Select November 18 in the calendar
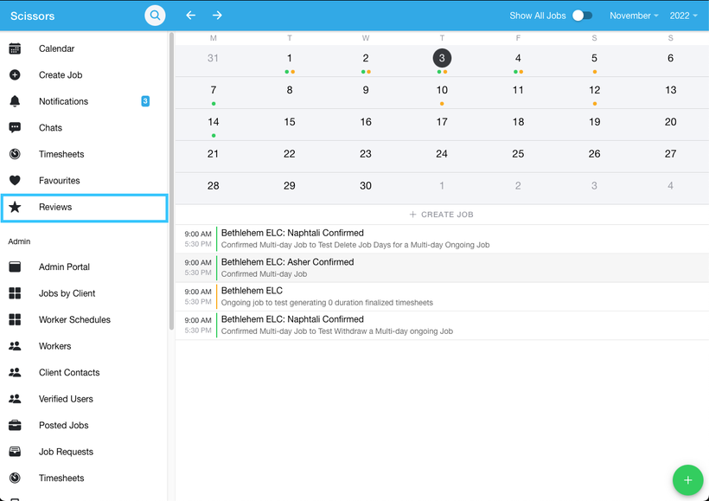 tap(518, 122)
